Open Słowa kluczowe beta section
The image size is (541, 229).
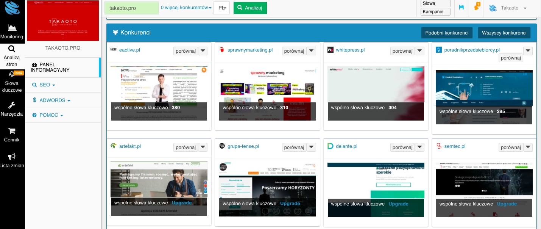click(12, 81)
